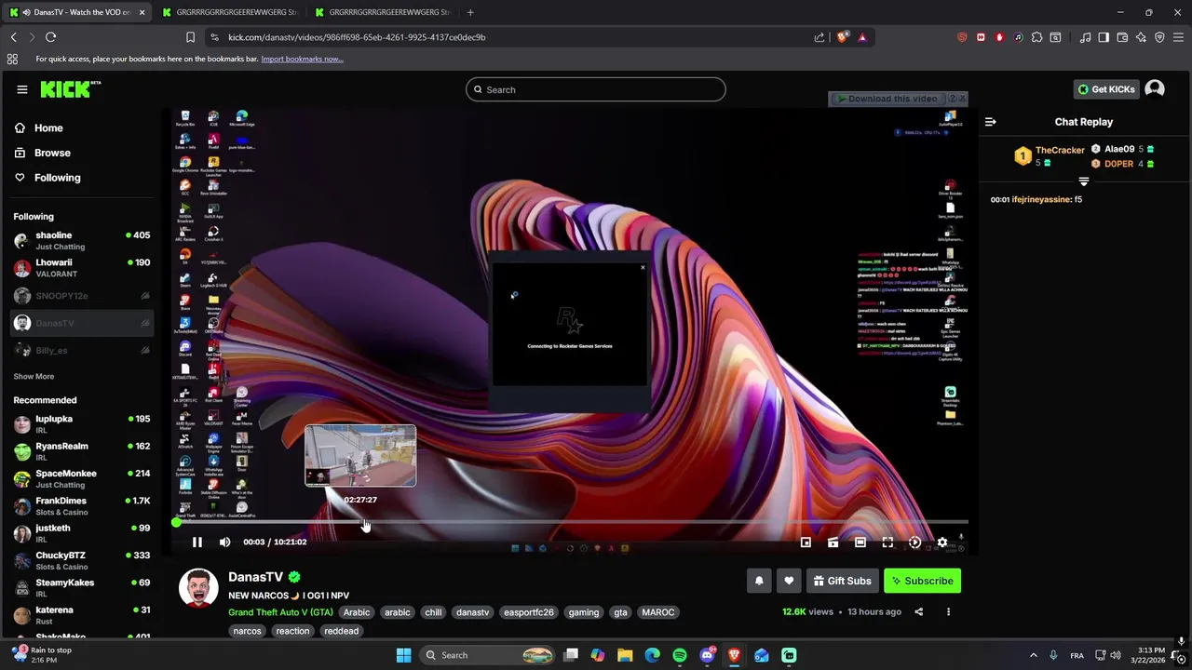Click the notification bell for DanasTV

759,581
